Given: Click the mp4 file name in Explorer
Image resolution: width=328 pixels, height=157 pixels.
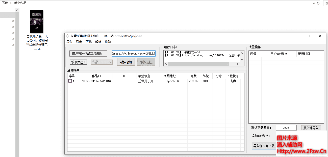Looking at the screenshot, I should pyautogui.click(x=37, y=43).
